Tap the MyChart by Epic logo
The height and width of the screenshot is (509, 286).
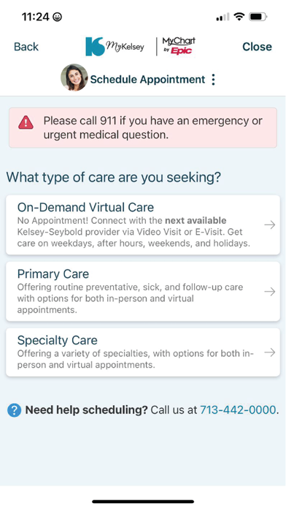(179, 46)
